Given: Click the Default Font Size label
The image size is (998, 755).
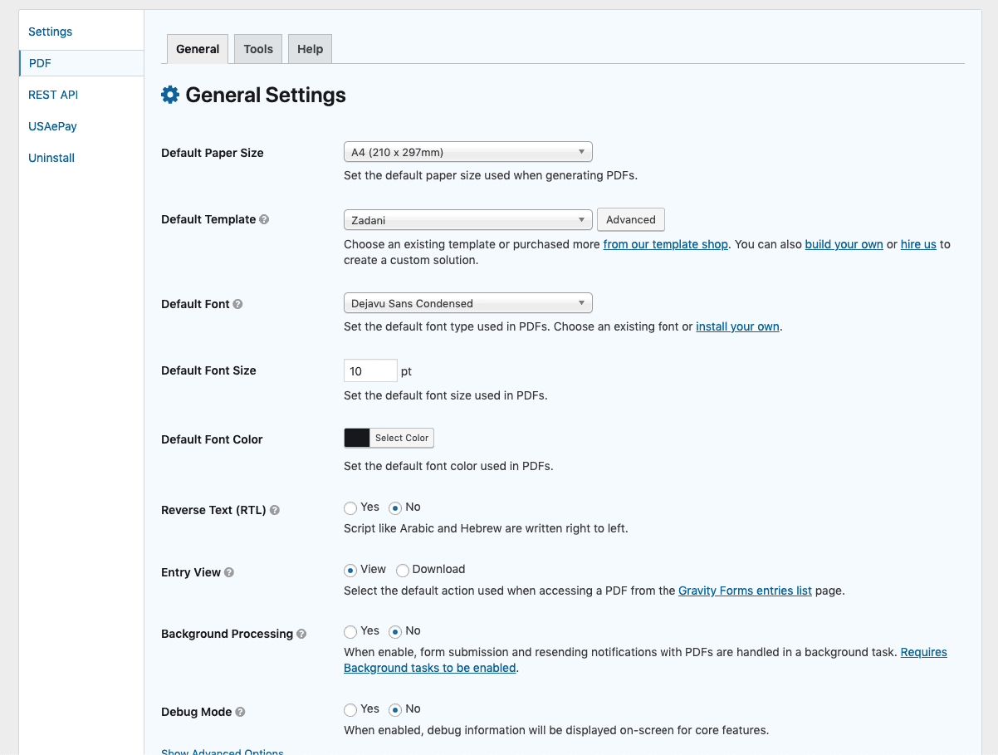Looking at the screenshot, I should pos(208,370).
